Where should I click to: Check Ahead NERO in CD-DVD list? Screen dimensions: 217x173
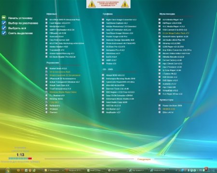103,75
